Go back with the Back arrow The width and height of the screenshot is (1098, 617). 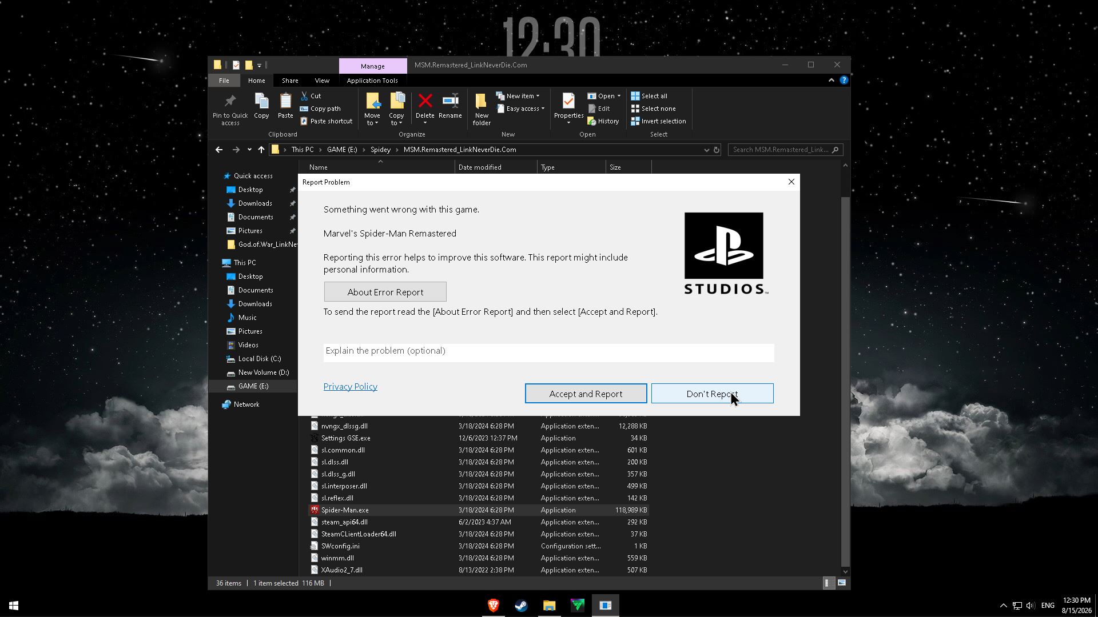219,150
